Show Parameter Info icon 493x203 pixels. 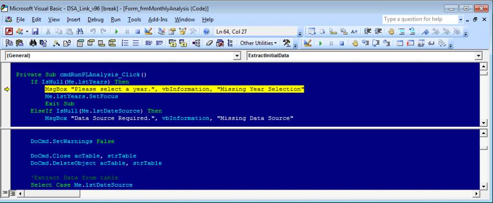(343, 31)
